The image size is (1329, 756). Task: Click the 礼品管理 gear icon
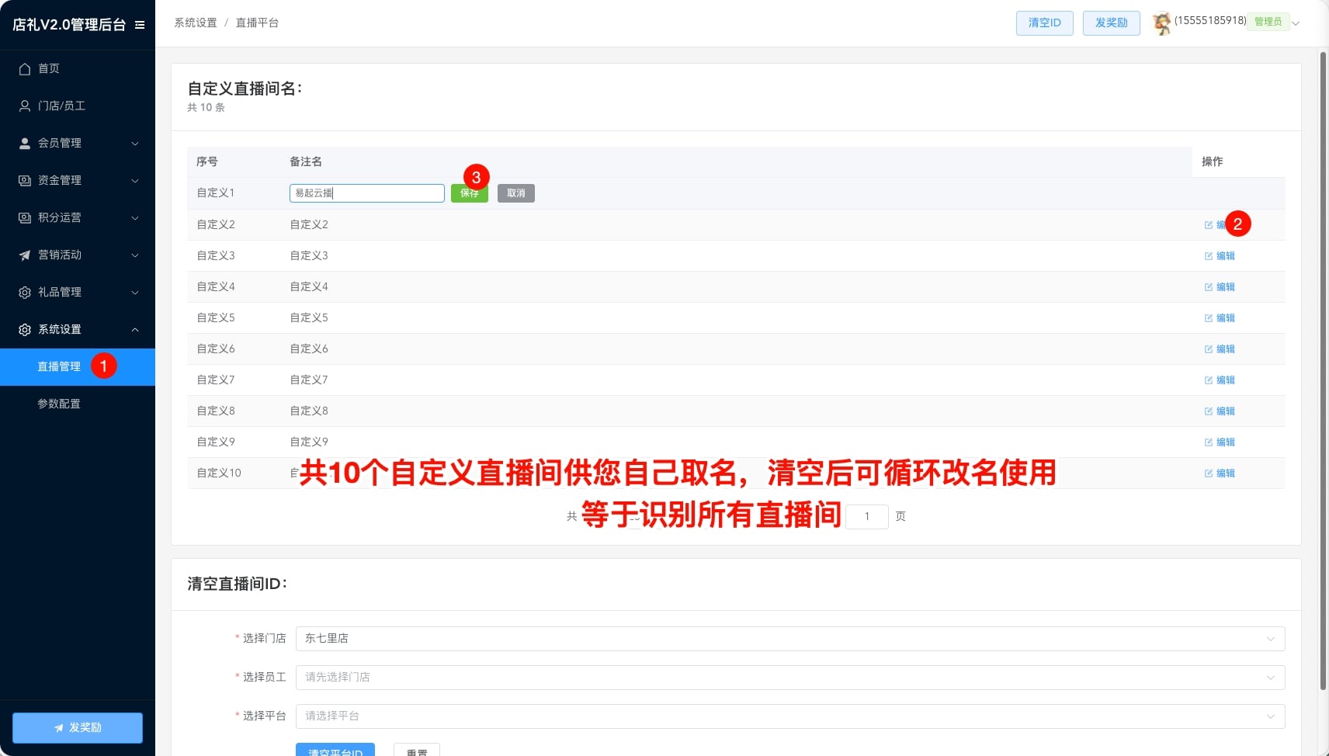(x=25, y=293)
